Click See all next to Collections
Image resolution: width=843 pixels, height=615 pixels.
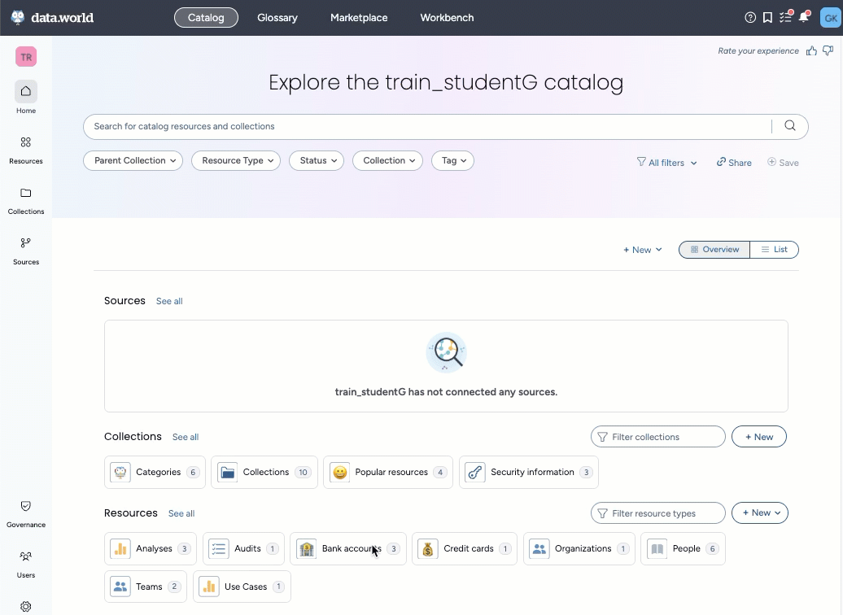click(x=186, y=438)
